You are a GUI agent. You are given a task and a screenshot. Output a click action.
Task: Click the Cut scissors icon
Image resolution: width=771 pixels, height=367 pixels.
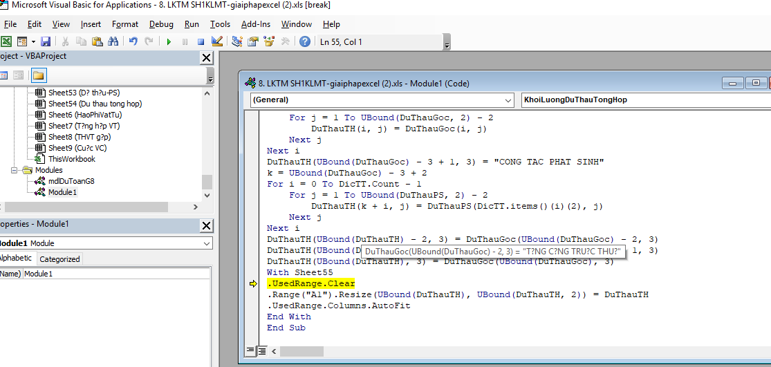click(66, 41)
